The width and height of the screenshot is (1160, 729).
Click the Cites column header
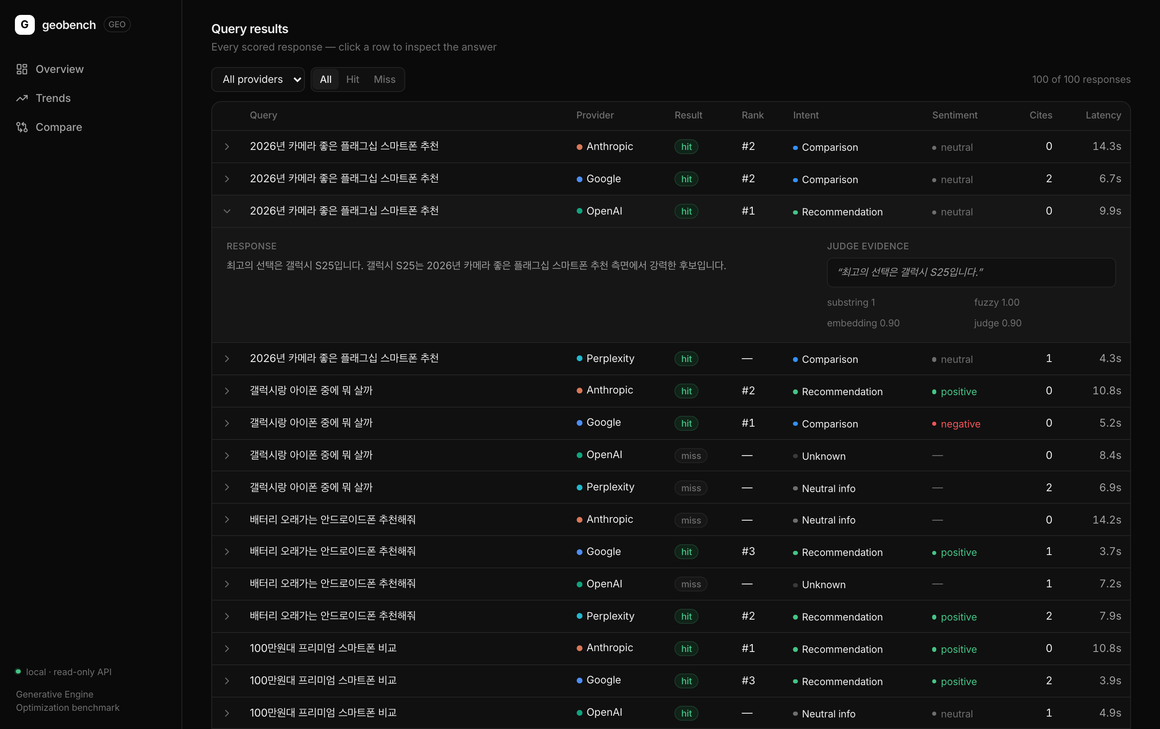click(x=1041, y=115)
